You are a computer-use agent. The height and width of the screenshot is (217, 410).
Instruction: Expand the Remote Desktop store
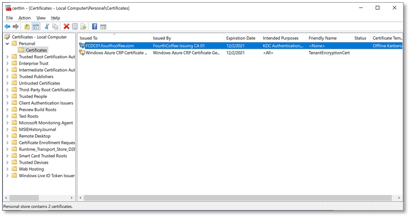click(x=7, y=136)
